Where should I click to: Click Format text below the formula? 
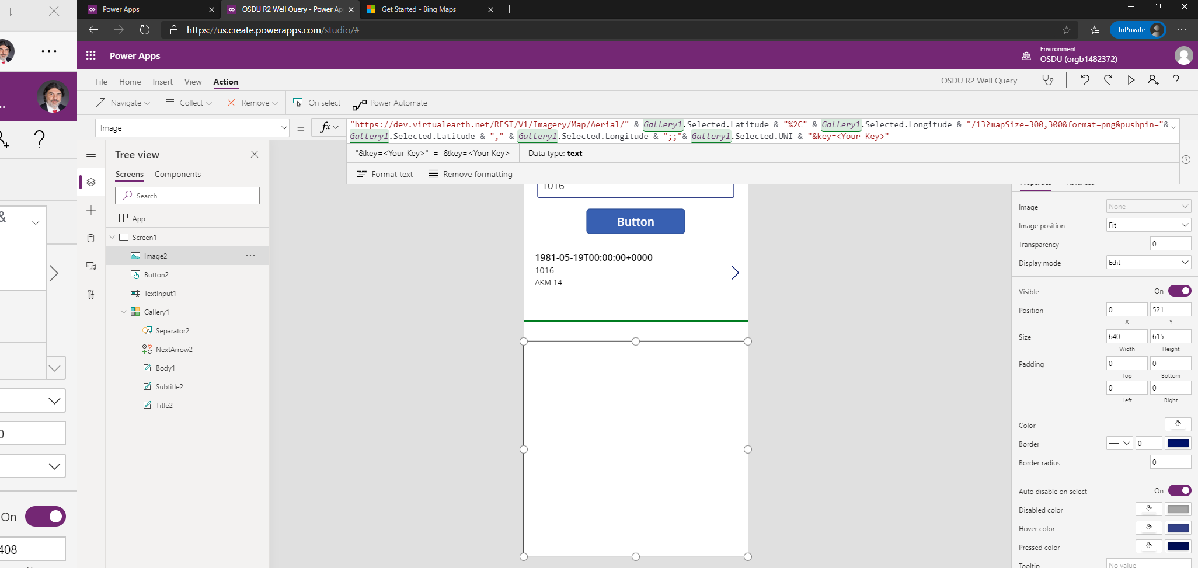(x=385, y=174)
